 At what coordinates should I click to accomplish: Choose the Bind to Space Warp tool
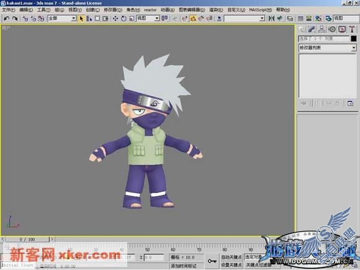click(41, 19)
